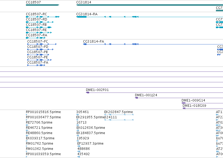Select transcript CG18507-RE

(x=36, y=30)
